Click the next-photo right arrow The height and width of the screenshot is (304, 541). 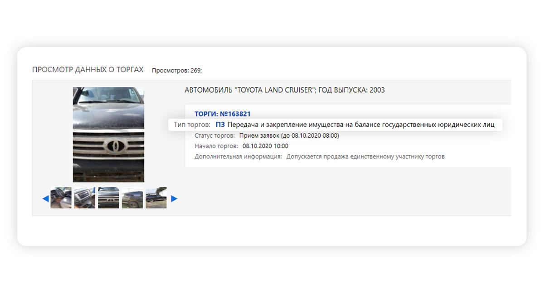[x=174, y=198]
